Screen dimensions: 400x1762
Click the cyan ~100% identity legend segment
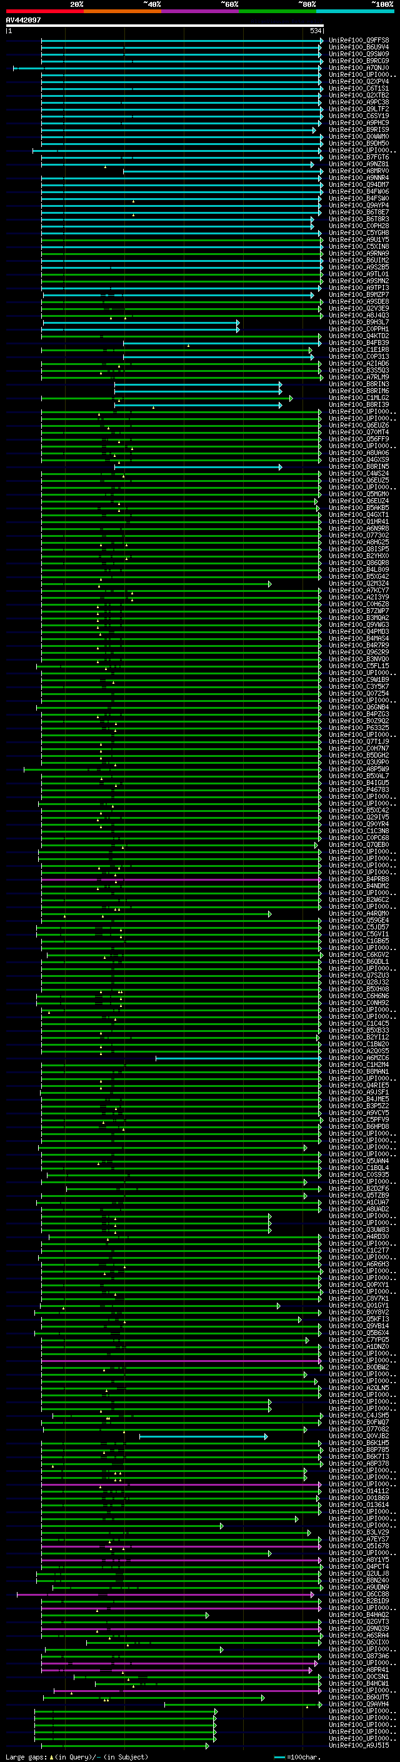pyautogui.click(x=355, y=11)
